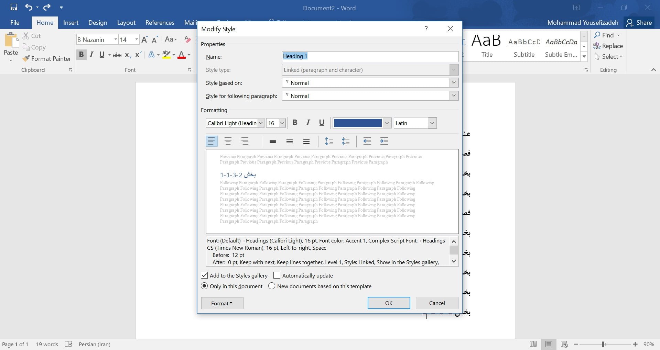This screenshot has width=660, height=350.
Task: Click increase paragraph spacing icon
Action: (329, 141)
